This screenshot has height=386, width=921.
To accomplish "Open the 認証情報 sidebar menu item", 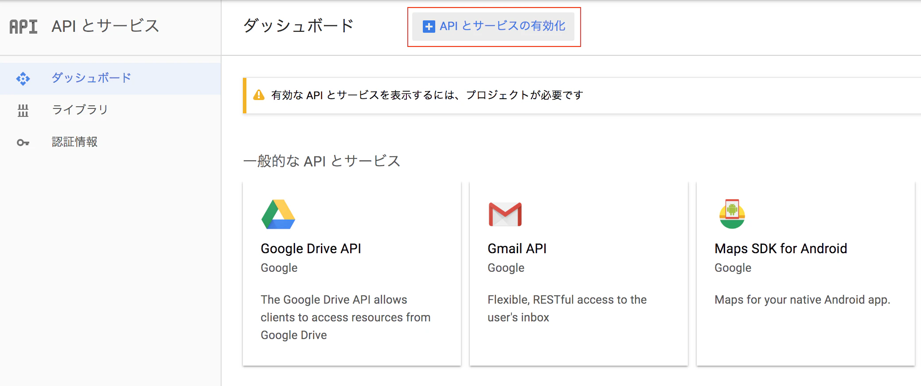I will [110, 142].
